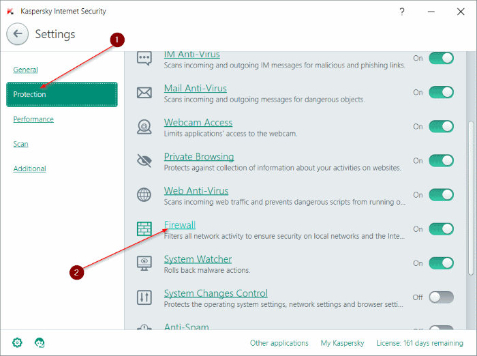The height and width of the screenshot is (356, 477).
Task: Click 'Limits applications' access to the webcam.' text
Action: point(230,134)
